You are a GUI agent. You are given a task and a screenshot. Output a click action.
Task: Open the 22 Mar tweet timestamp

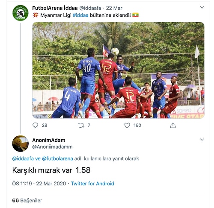114,8
